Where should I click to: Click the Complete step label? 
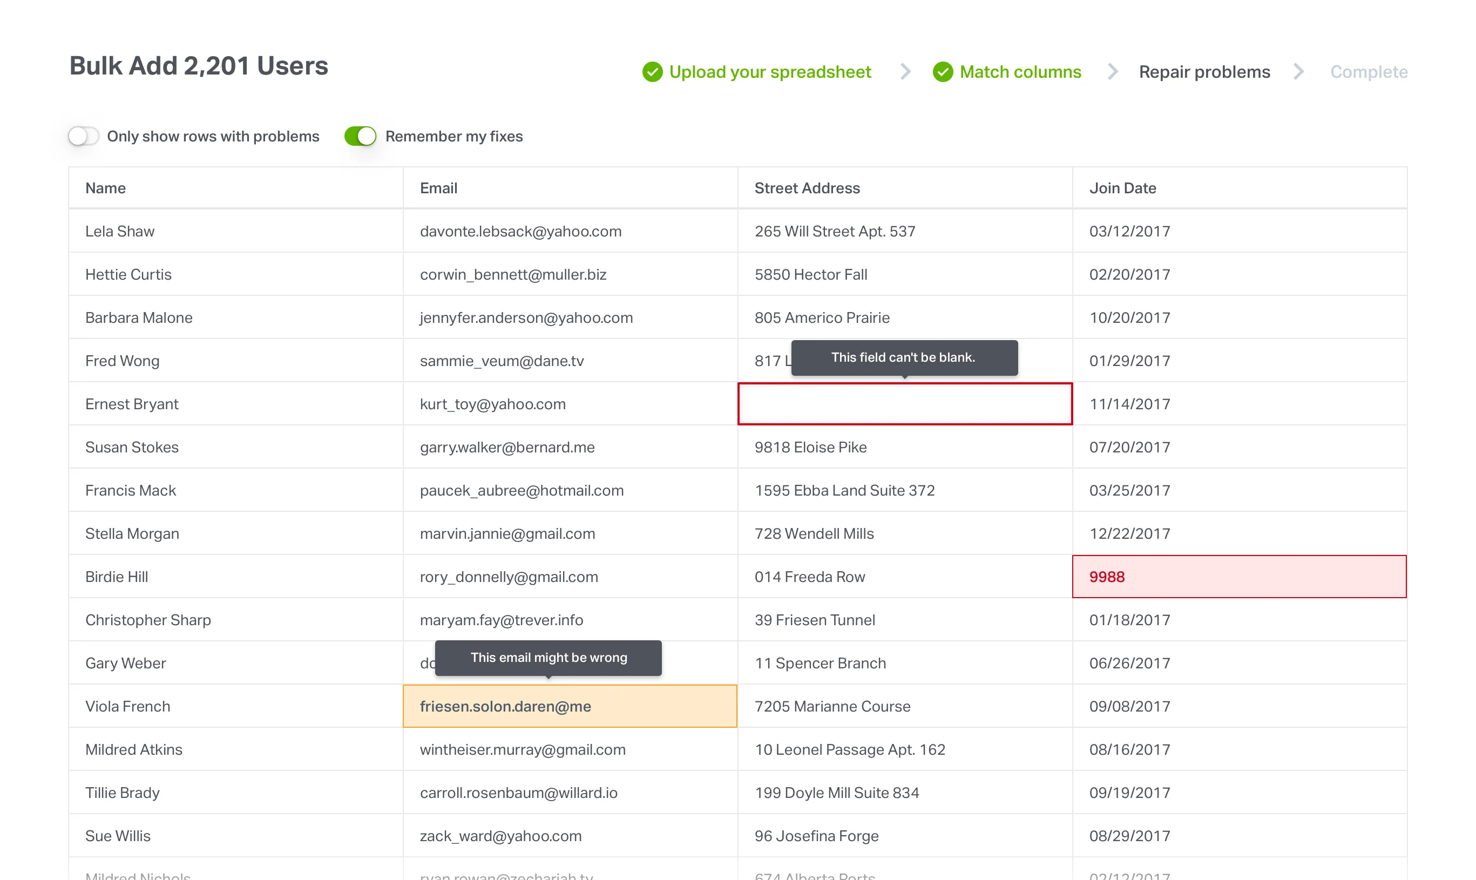[1368, 72]
